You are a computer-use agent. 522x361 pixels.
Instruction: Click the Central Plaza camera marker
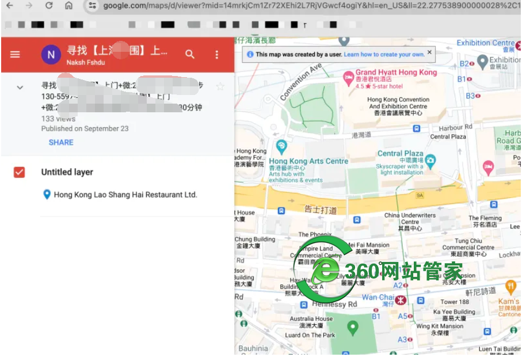point(430,161)
